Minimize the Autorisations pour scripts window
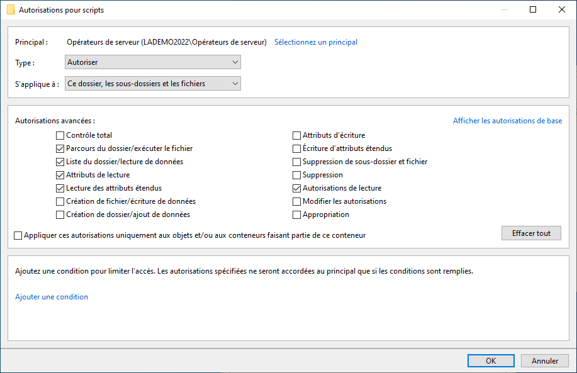This screenshot has width=577, height=373. [505, 9]
